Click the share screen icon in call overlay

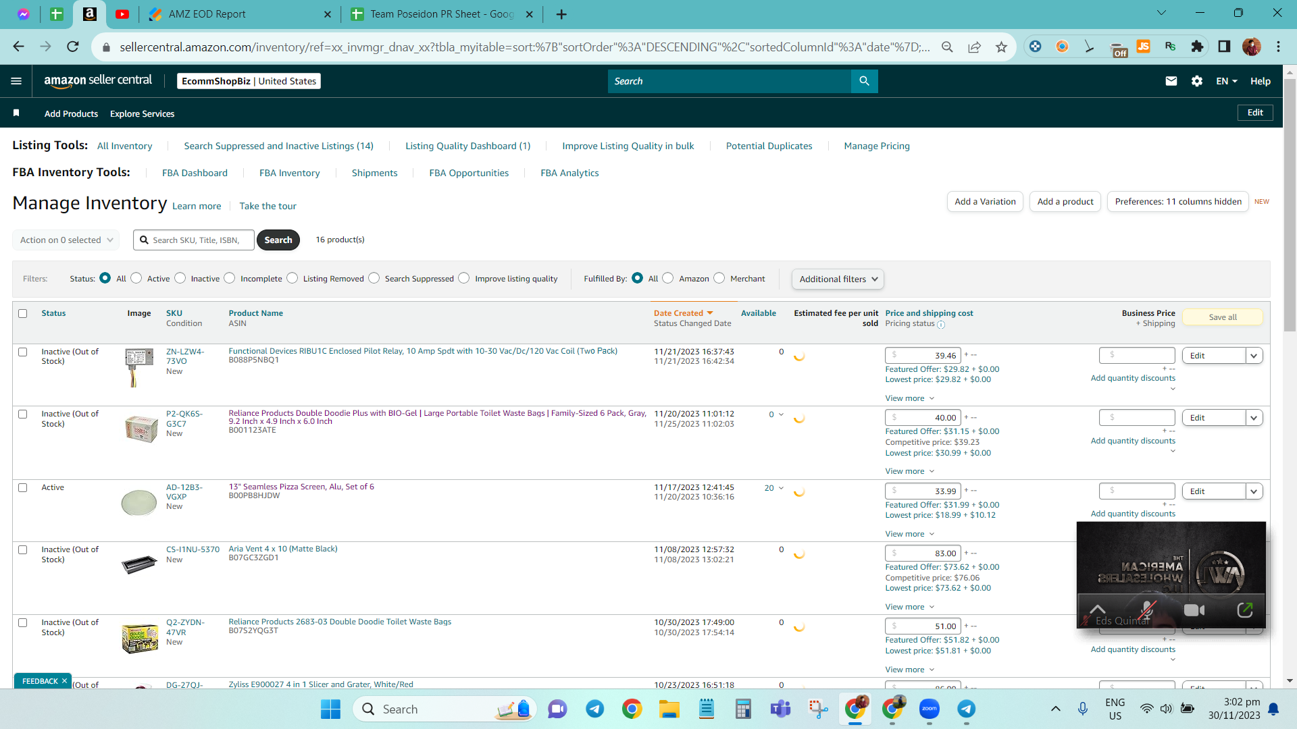point(1244,610)
